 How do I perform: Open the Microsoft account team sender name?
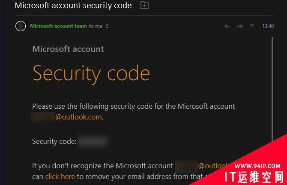click(x=58, y=26)
